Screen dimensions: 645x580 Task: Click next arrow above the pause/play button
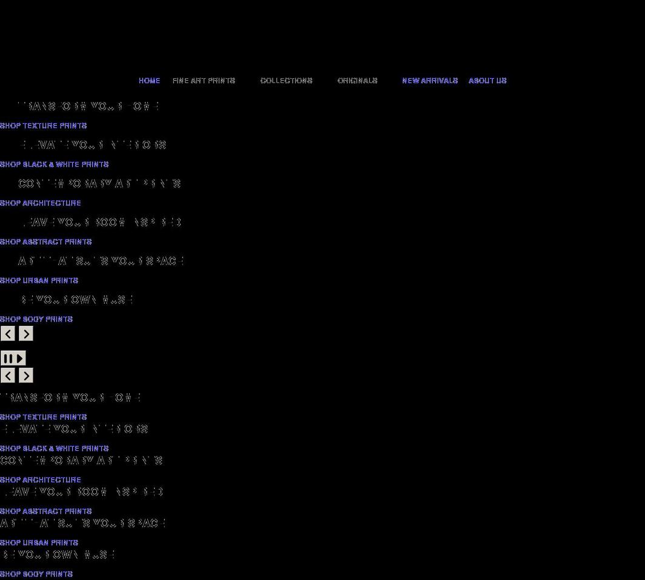click(26, 334)
